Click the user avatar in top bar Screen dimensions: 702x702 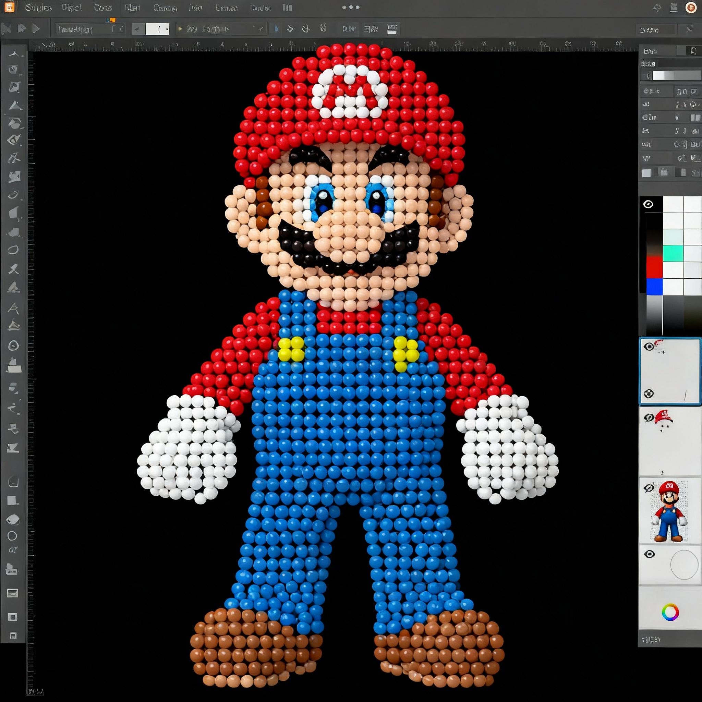690,8
